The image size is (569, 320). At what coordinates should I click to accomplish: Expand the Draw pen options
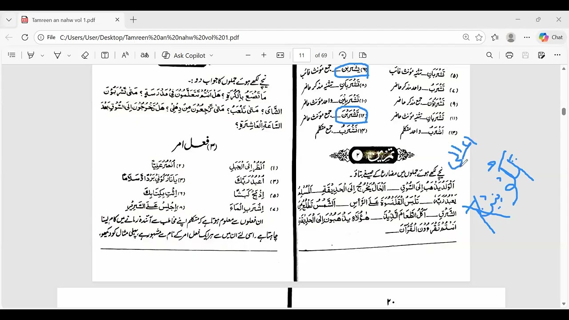[x=69, y=55]
